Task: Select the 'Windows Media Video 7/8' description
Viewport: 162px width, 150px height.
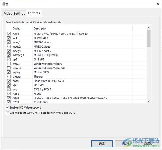Action: click(49, 68)
